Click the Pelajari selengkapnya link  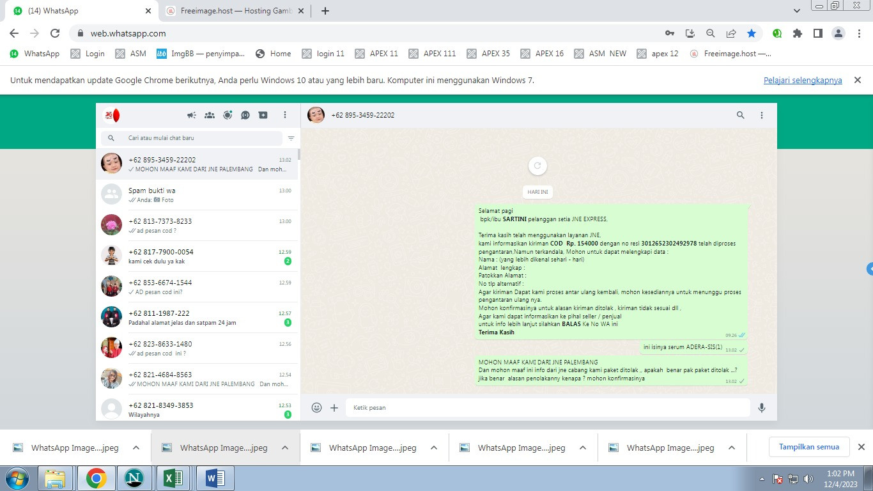(803, 81)
